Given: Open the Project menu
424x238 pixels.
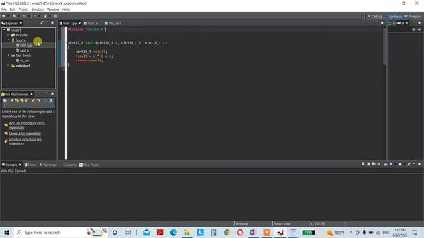Looking at the screenshot, I should tap(24, 9).
